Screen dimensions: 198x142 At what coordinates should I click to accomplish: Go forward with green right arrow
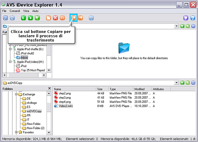pyautogui.click(x=30, y=18)
